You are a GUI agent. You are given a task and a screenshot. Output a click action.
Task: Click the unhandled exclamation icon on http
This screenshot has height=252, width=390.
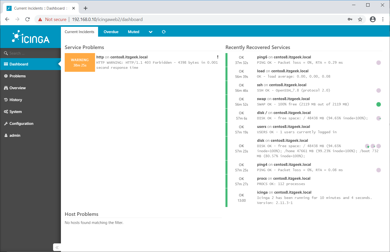218,57
